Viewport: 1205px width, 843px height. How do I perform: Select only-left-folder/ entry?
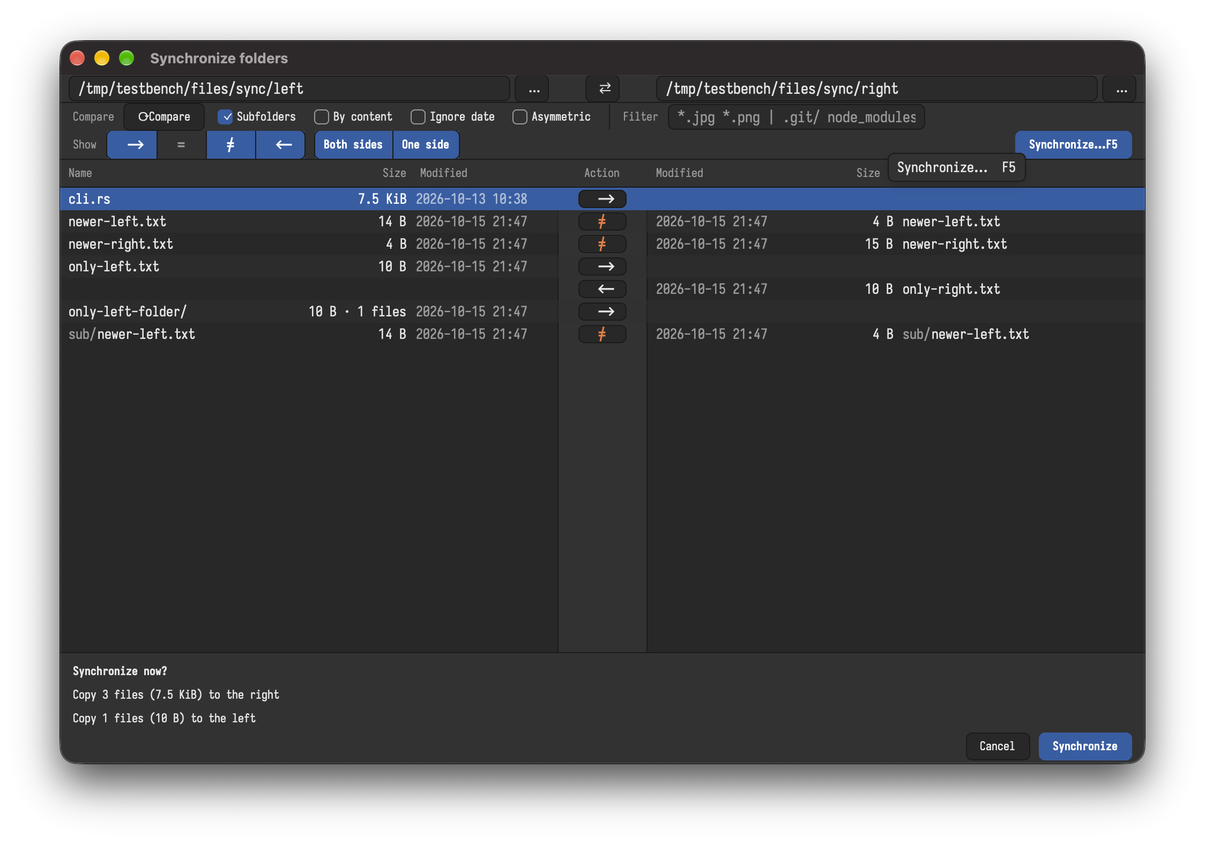(128, 312)
